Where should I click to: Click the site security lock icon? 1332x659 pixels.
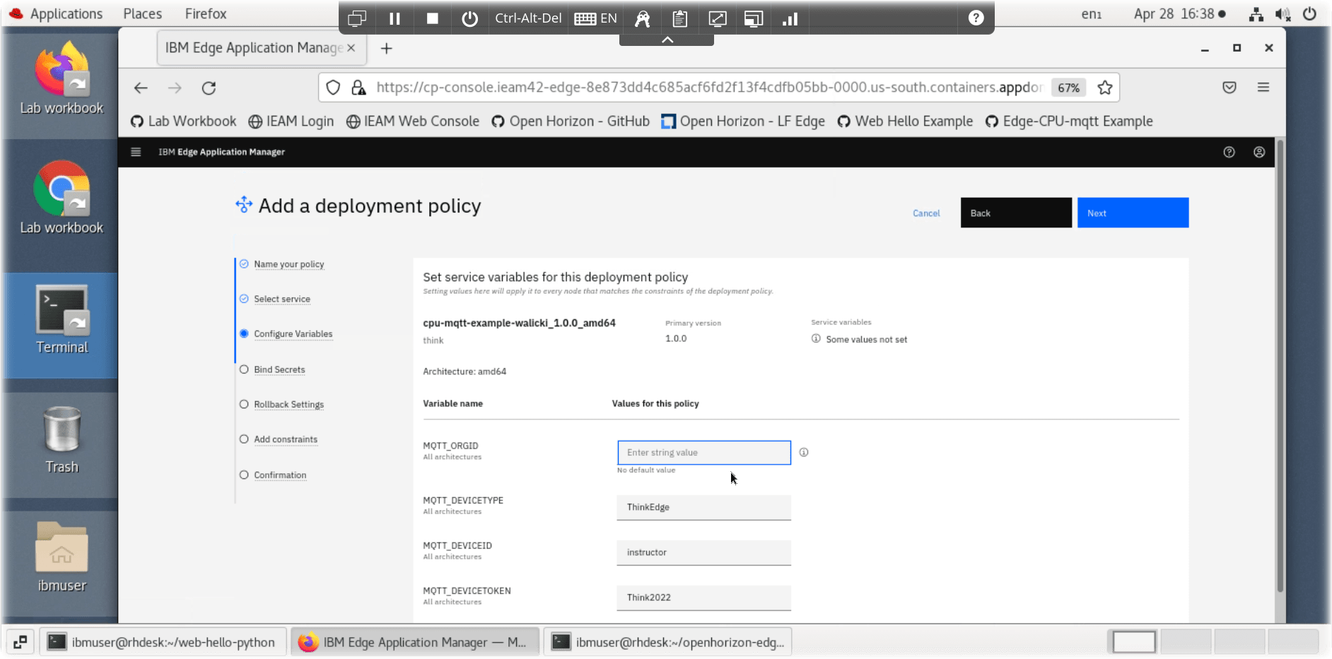tap(358, 88)
